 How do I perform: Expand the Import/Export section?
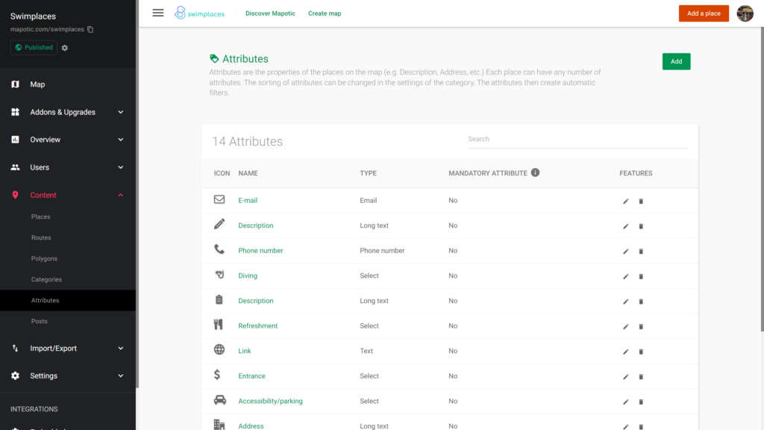pyautogui.click(x=68, y=348)
